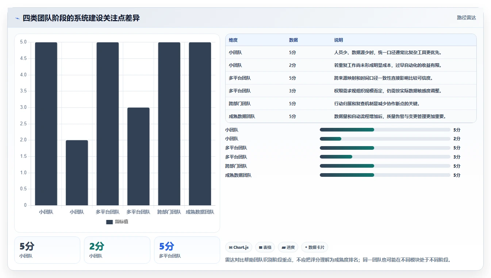Screen dimensions: 491x278
Task: Open the 2分 小团队 data card
Action: (117, 250)
